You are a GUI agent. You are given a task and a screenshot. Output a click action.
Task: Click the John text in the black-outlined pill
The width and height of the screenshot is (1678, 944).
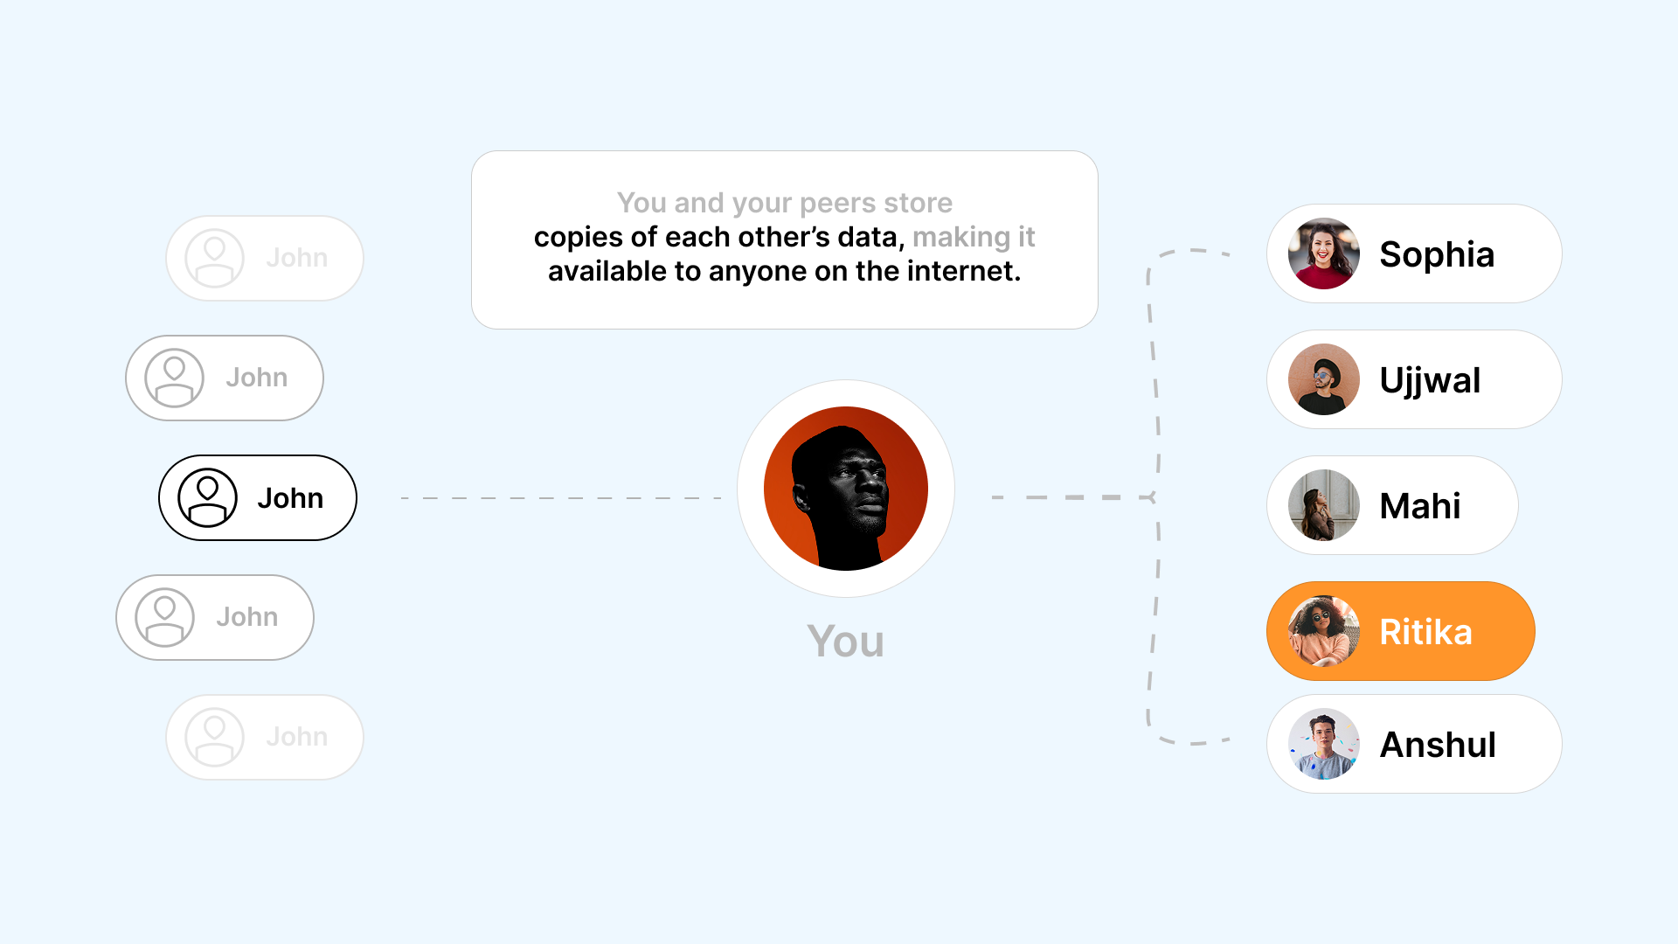[x=290, y=498]
